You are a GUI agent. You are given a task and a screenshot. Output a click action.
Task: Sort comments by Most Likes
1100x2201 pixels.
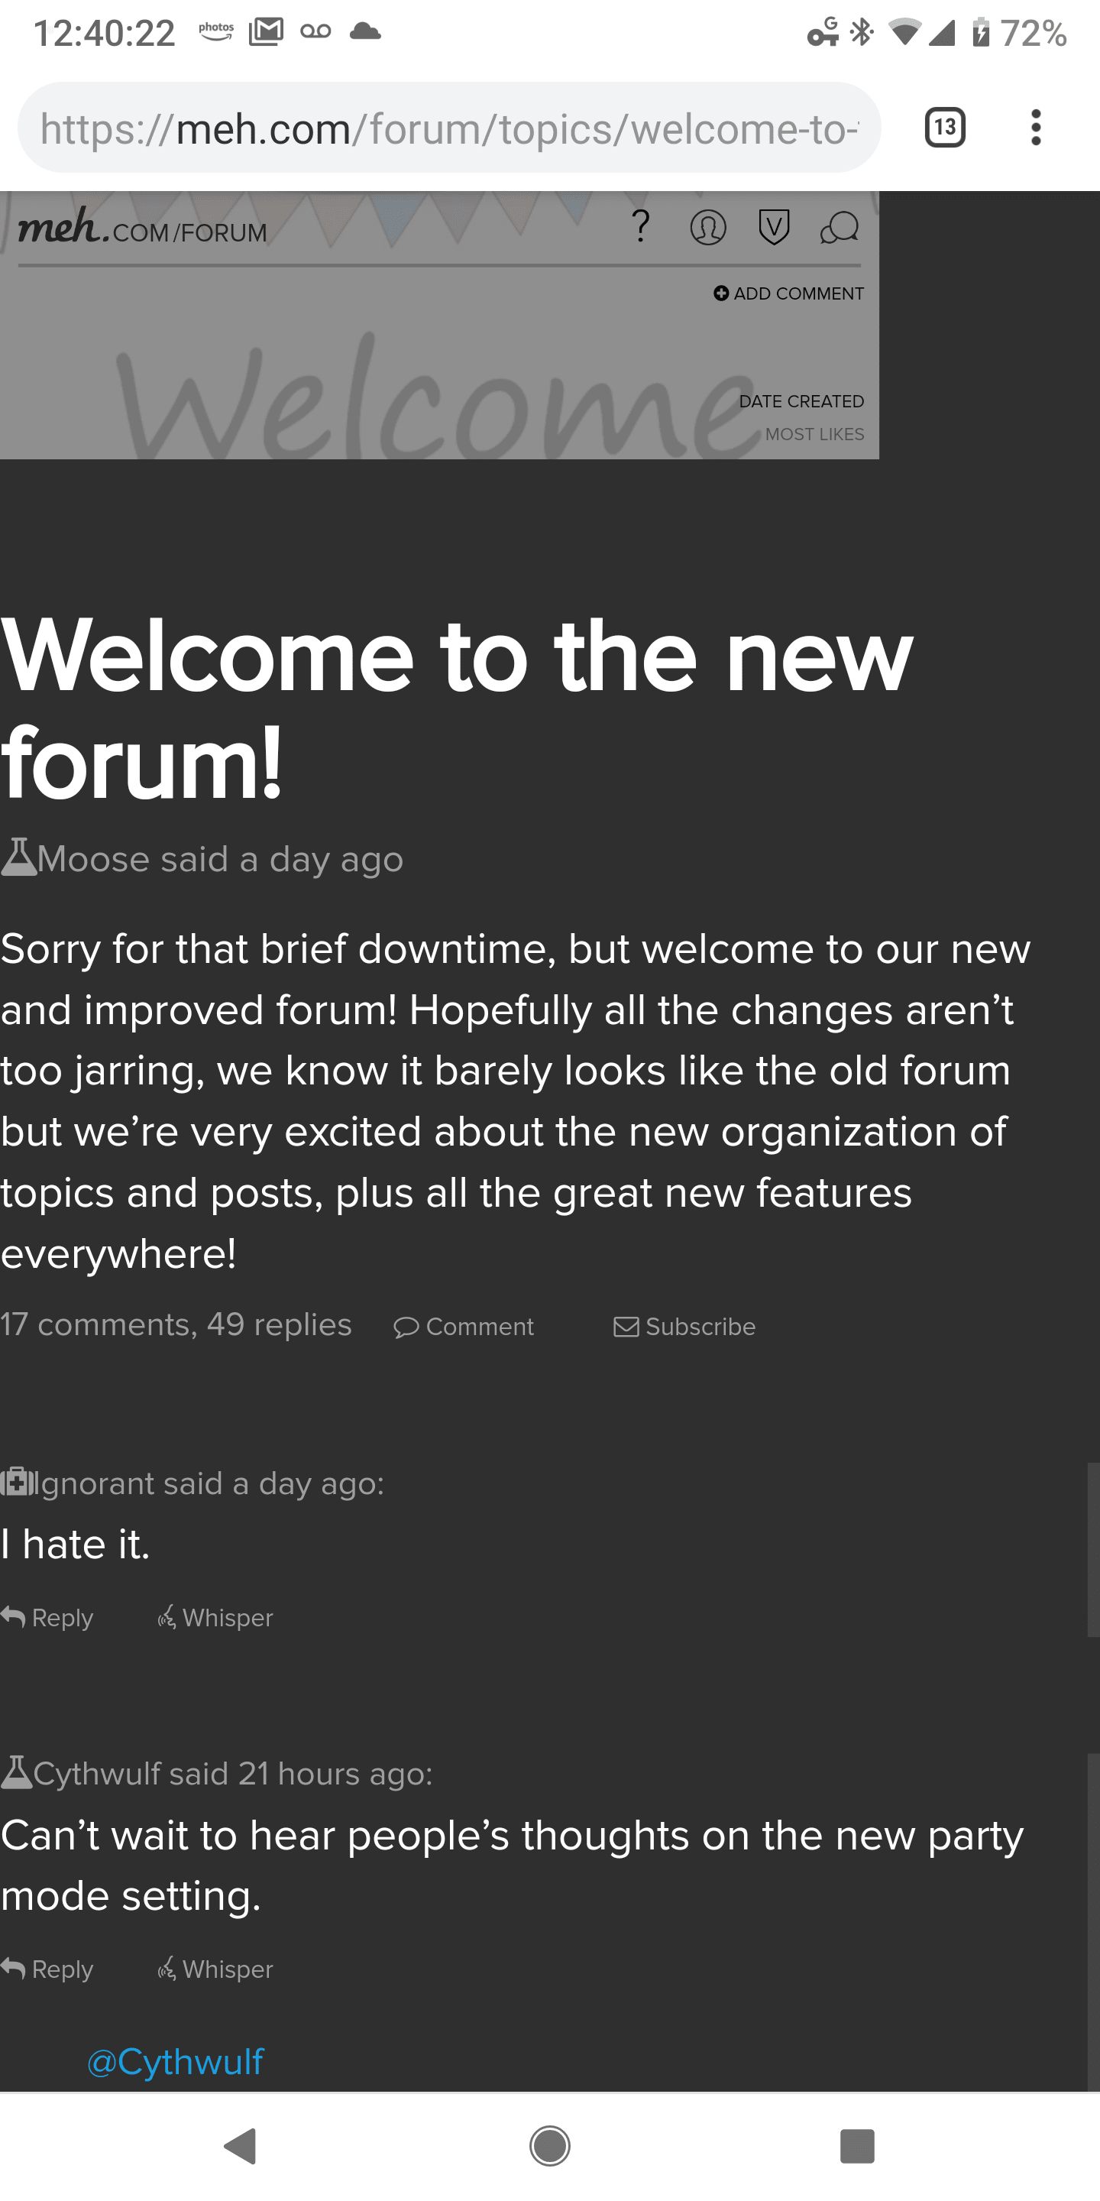pyautogui.click(x=814, y=435)
